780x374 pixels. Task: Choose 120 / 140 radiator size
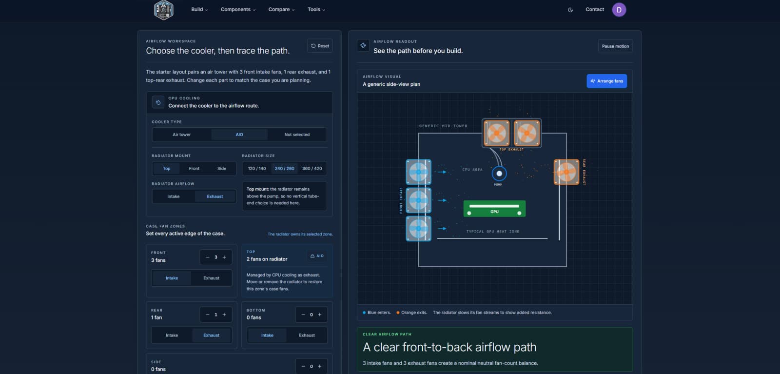click(257, 169)
